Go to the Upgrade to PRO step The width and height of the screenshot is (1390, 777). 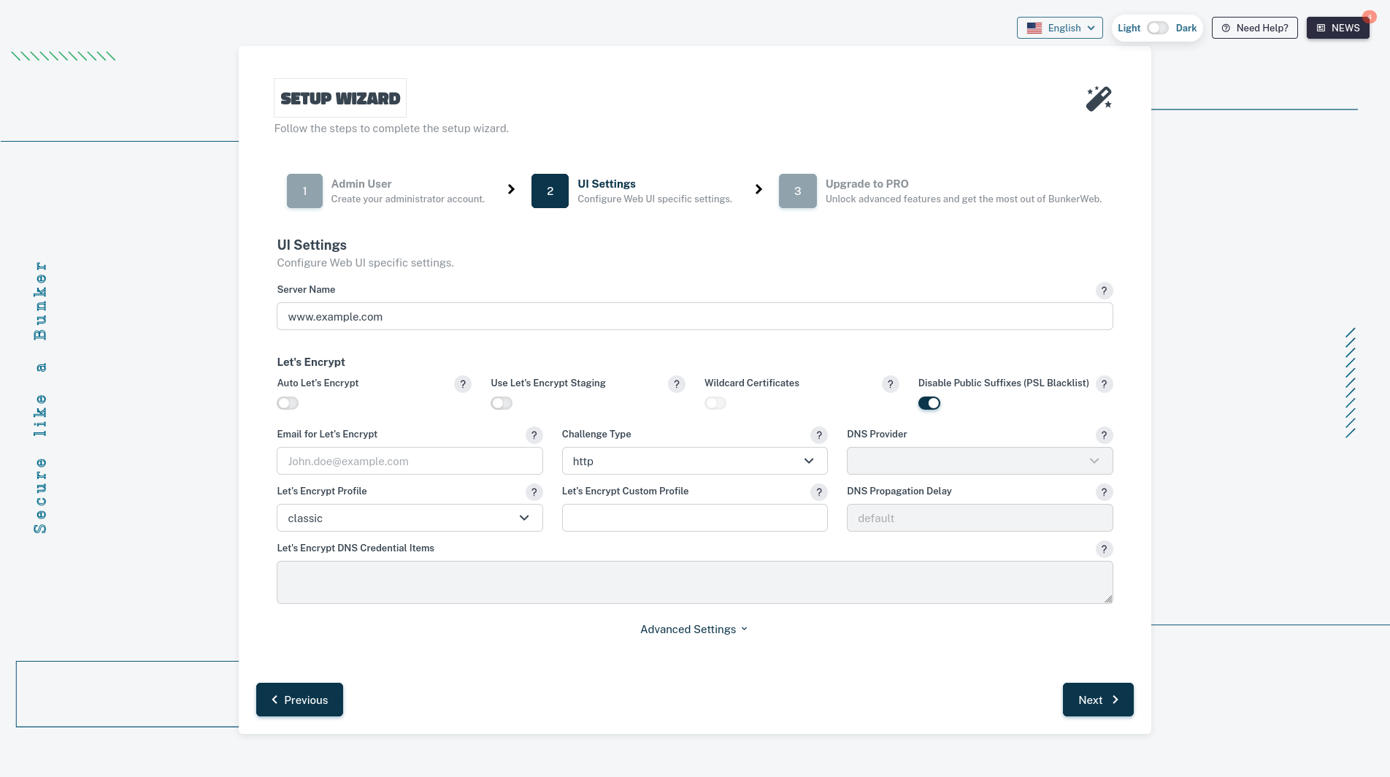point(797,191)
